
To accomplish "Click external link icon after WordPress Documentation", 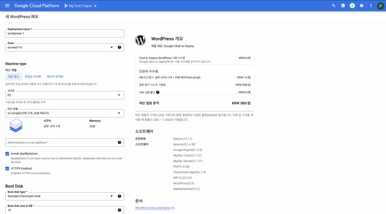I will point(173,208).
